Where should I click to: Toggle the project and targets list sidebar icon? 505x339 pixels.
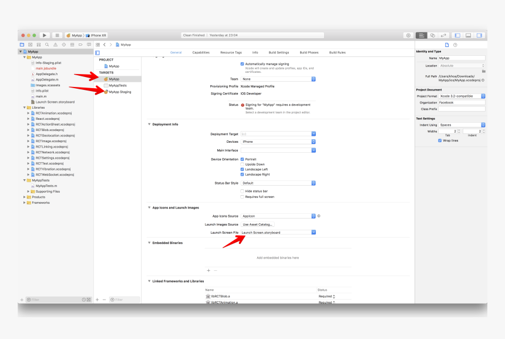(x=97, y=52)
